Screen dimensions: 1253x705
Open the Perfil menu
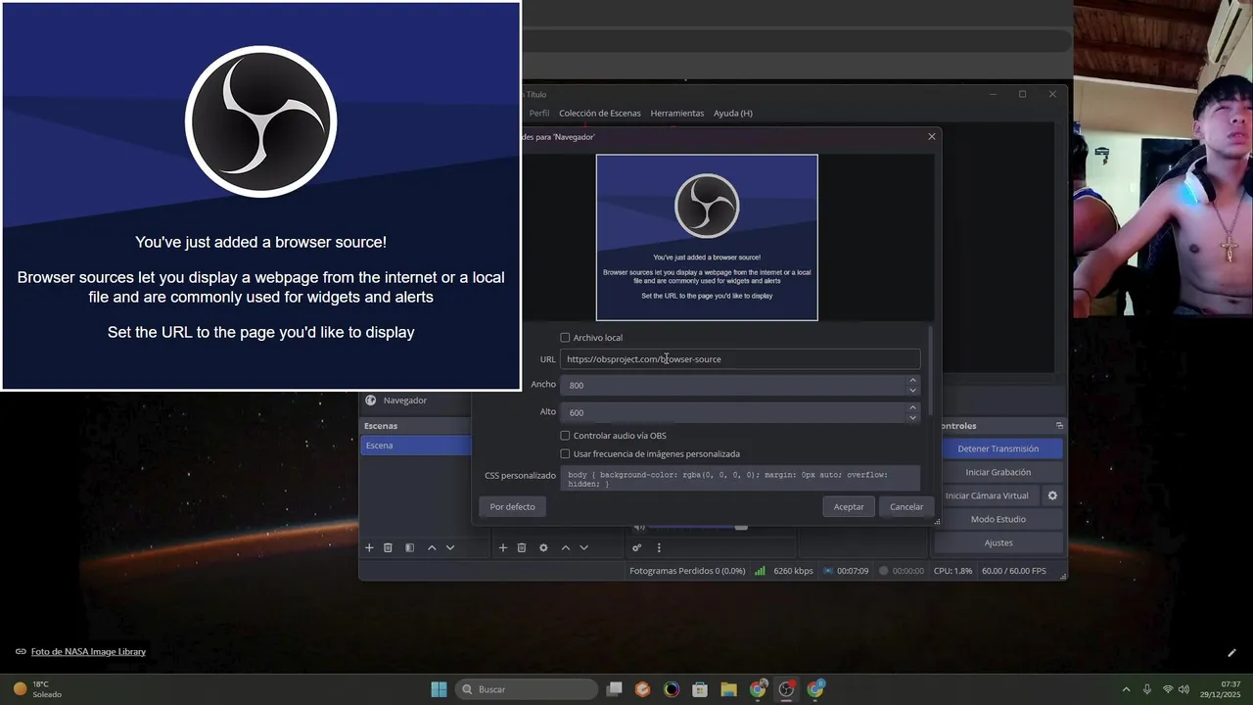539,114
